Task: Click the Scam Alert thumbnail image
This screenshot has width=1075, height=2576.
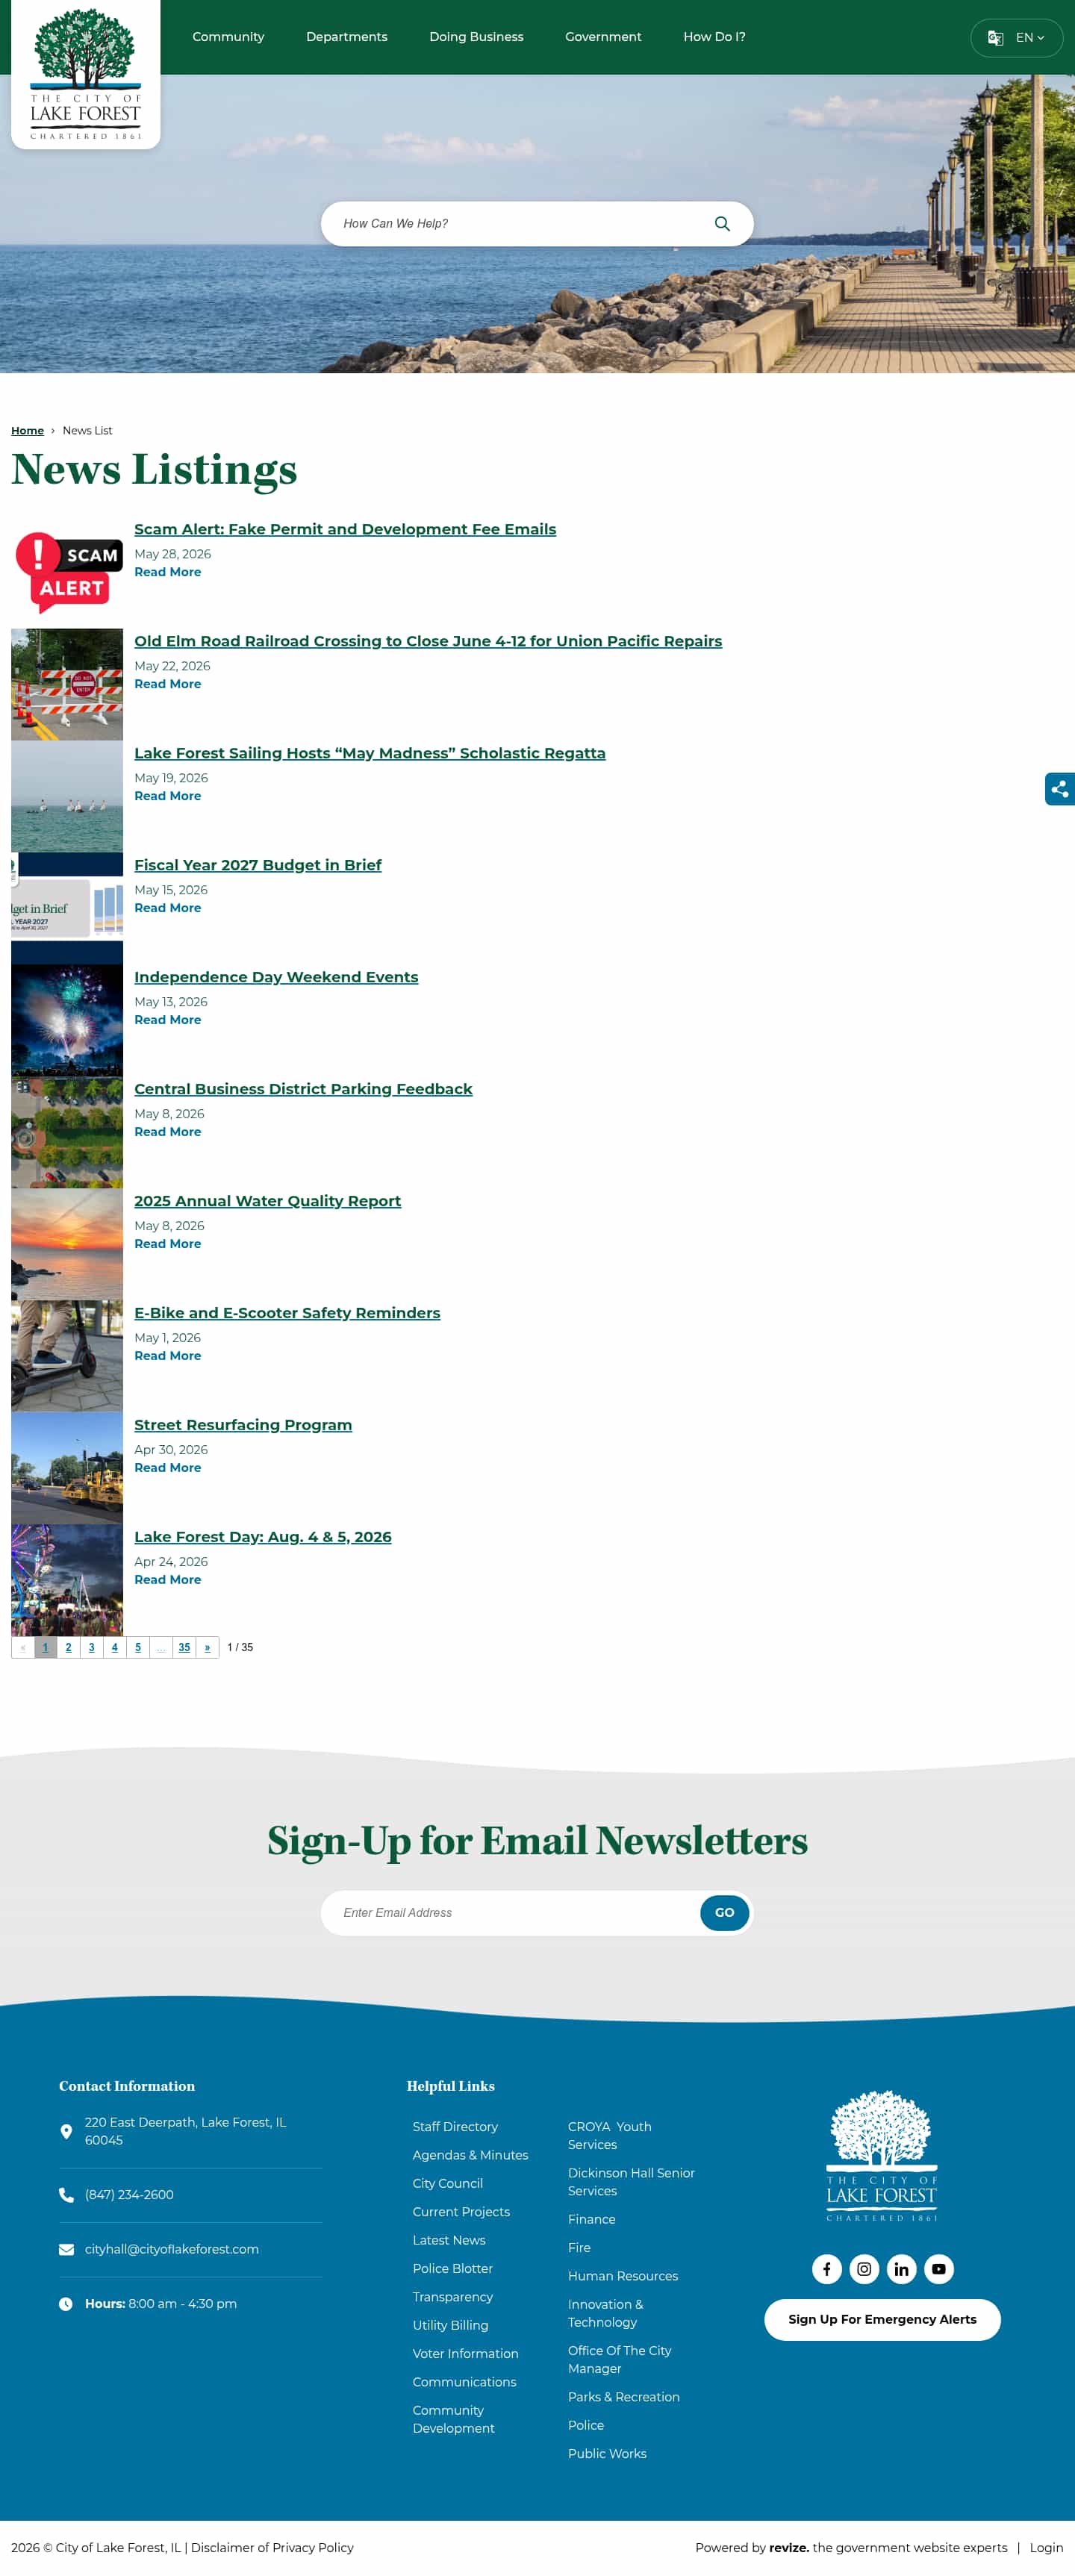Action: point(67,573)
